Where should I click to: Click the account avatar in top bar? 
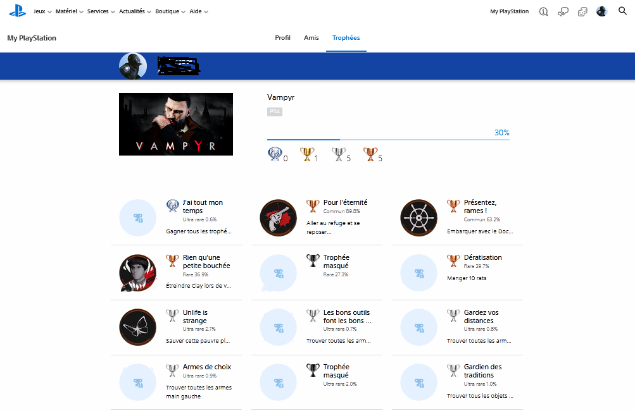coord(602,11)
